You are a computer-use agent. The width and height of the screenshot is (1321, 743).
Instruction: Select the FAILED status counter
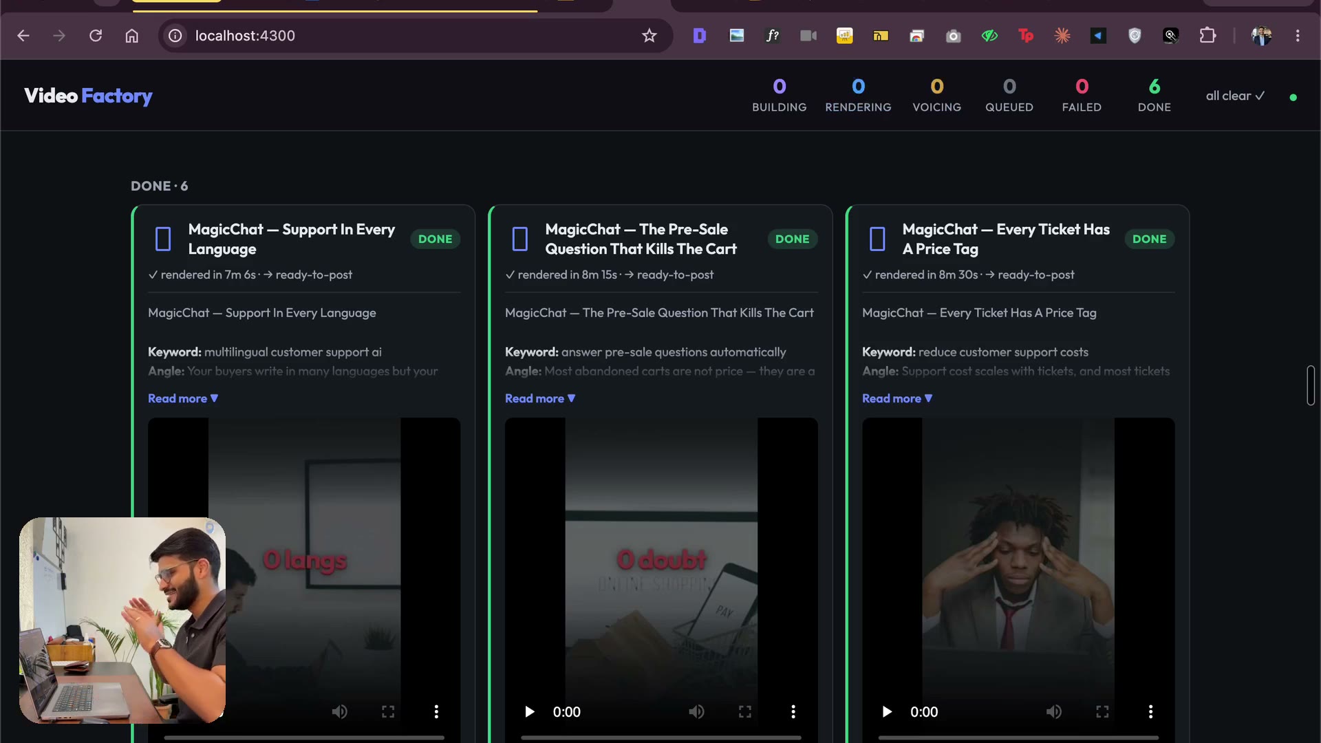1082,96
